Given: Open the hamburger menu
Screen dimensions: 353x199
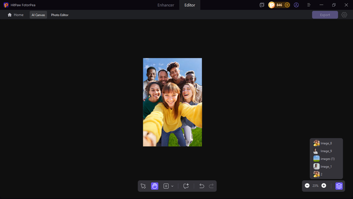Looking at the screenshot, I should click(x=309, y=5).
